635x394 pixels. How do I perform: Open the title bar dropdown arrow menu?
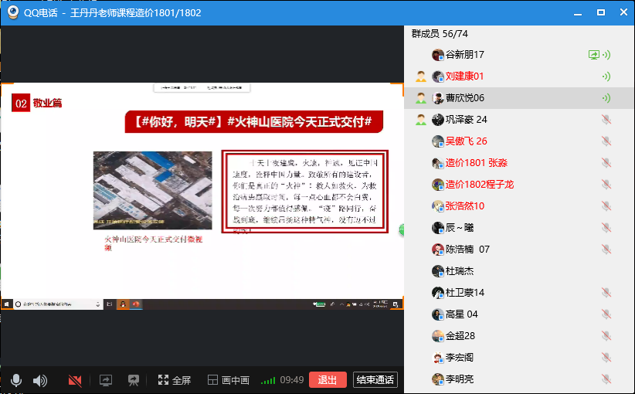[575, 13]
